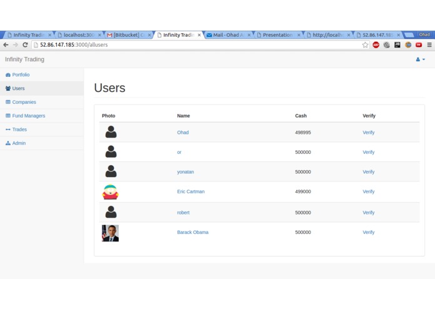
Task: Click the browser back arrow
Action: tap(6, 44)
